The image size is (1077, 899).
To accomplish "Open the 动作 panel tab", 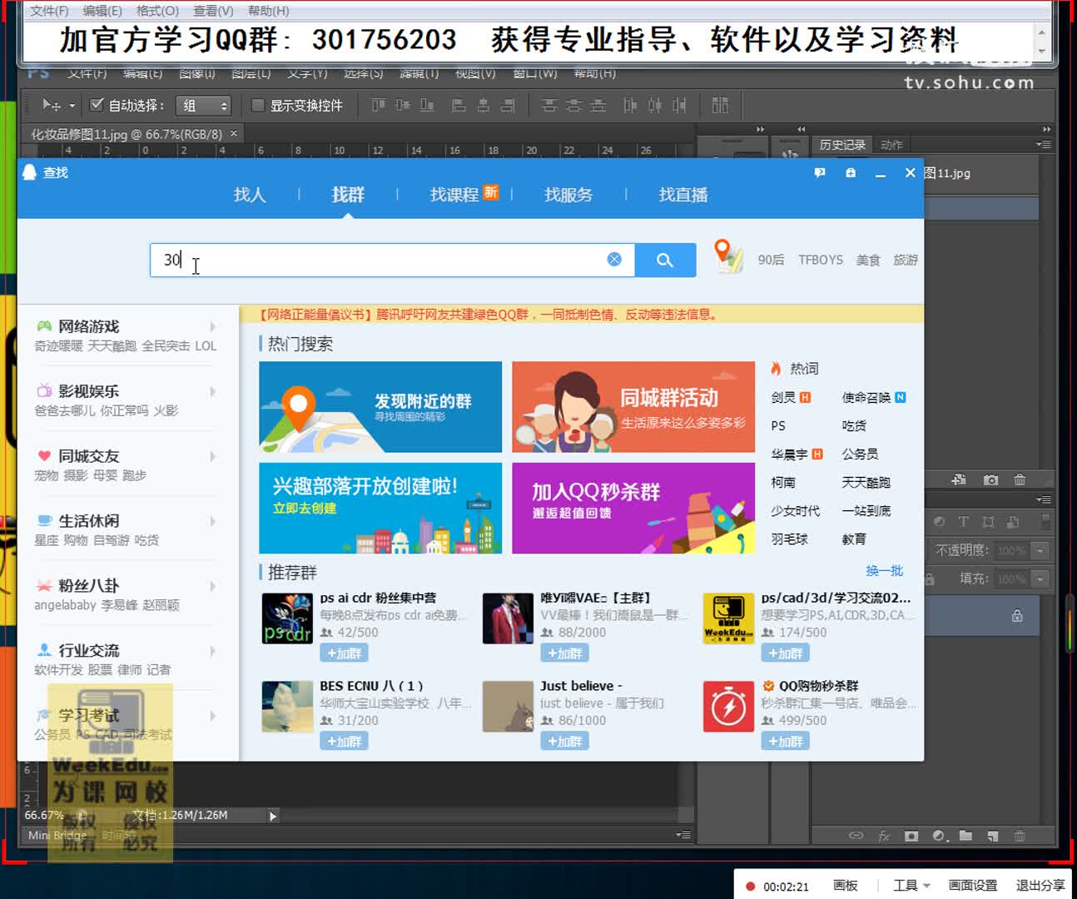I will coord(891,145).
